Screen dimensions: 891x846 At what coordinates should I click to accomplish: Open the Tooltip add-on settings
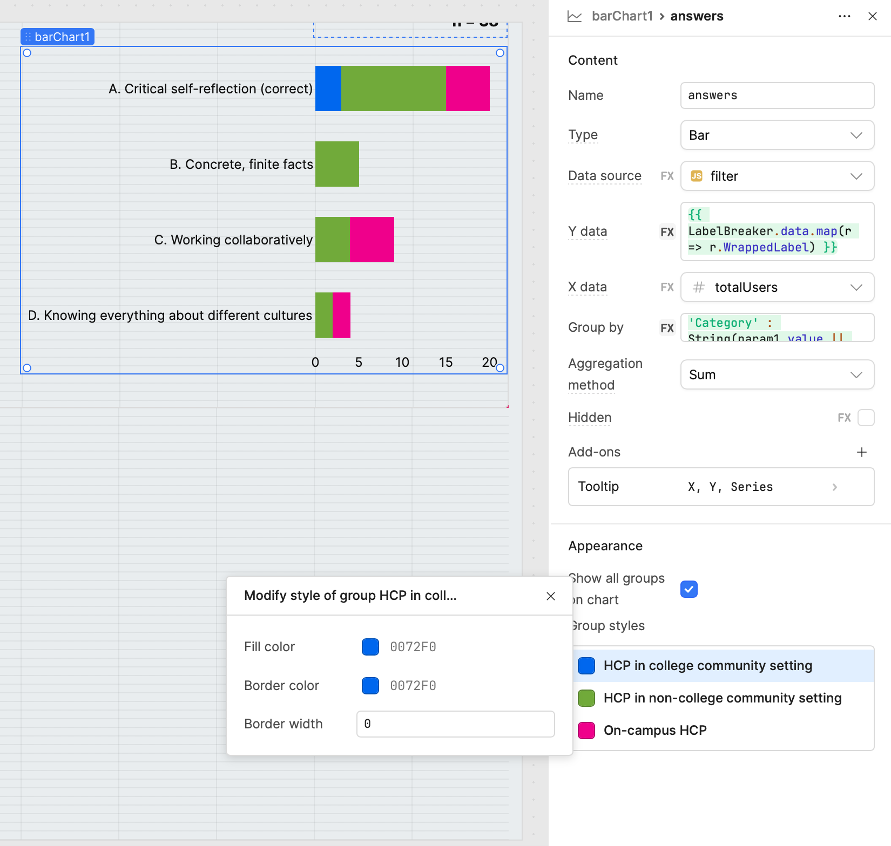pyautogui.click(x=721, y=487)
